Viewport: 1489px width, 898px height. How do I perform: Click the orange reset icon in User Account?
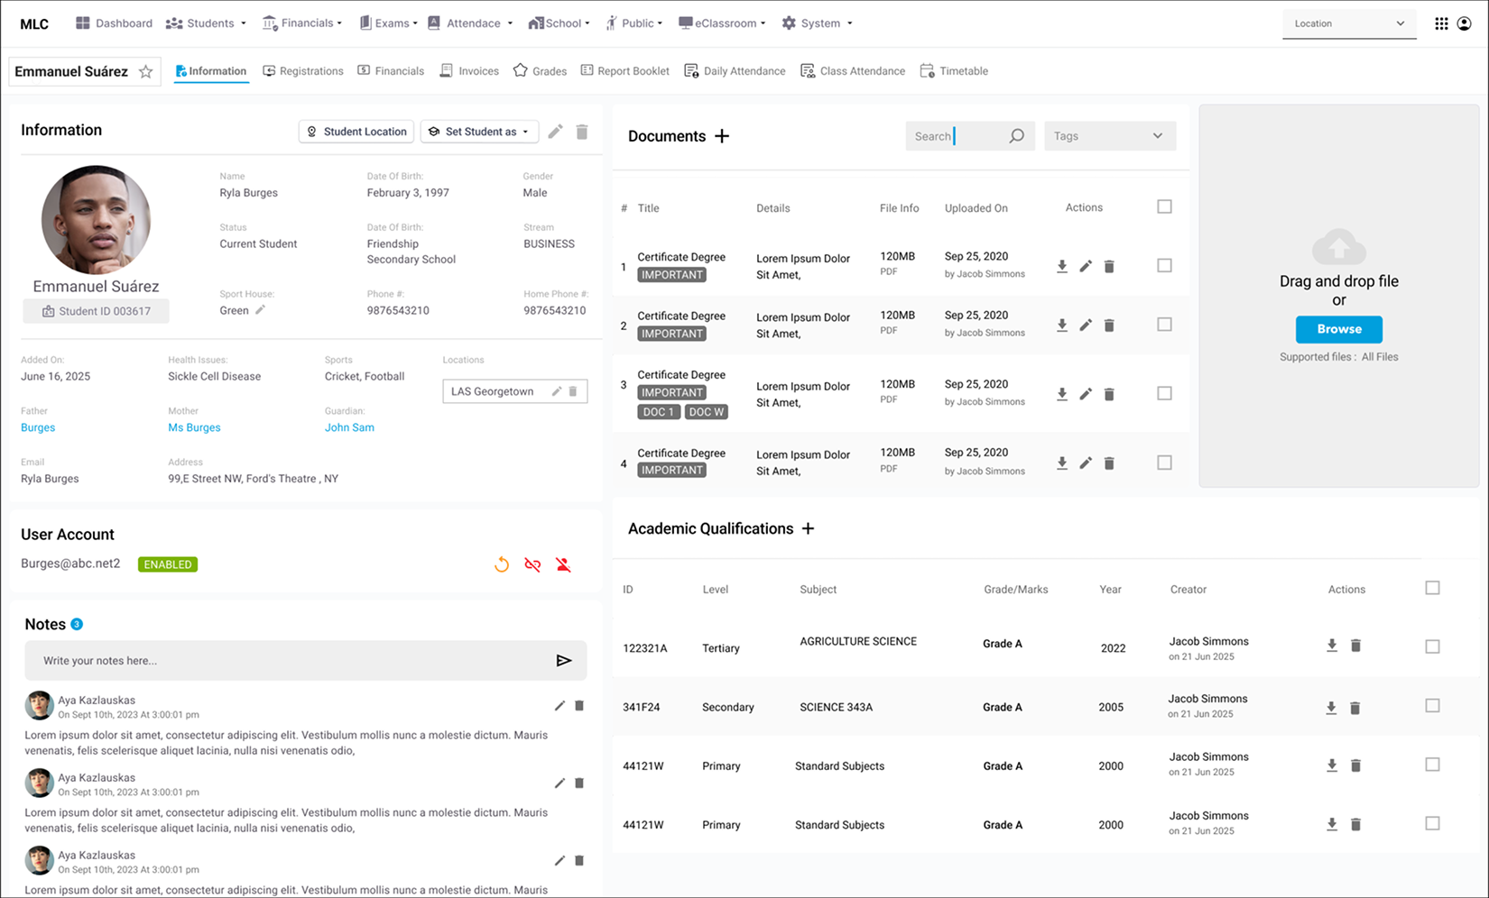tap(502, 565)
